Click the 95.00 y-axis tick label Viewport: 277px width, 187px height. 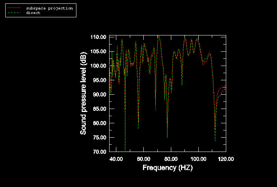coord(99,80)
